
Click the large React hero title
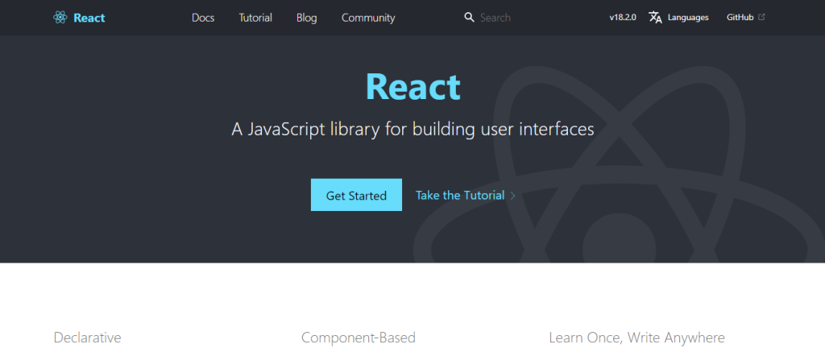click(413, 87)
